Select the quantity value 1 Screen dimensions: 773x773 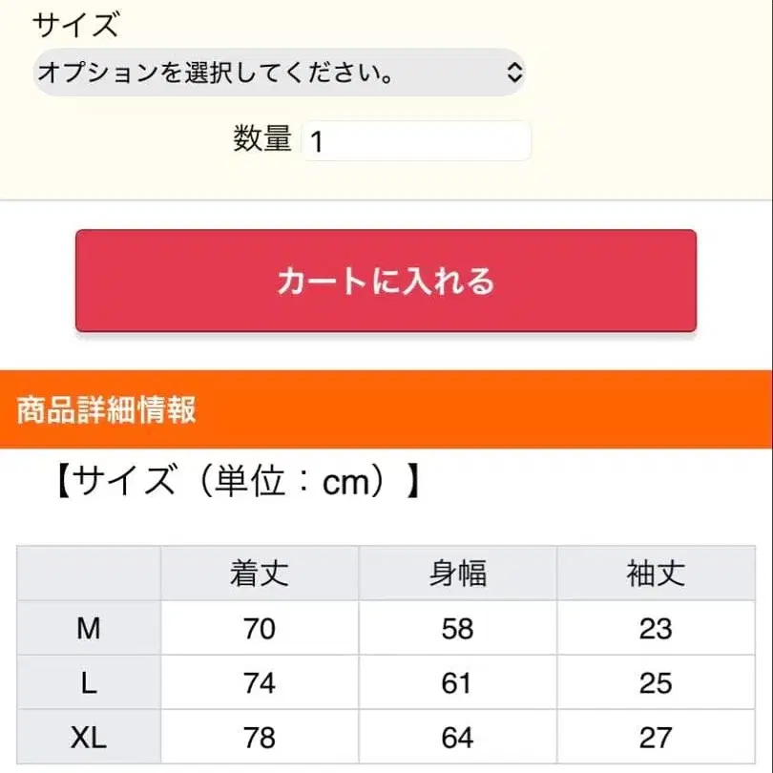pyautogui.click(x=315, y=140)
